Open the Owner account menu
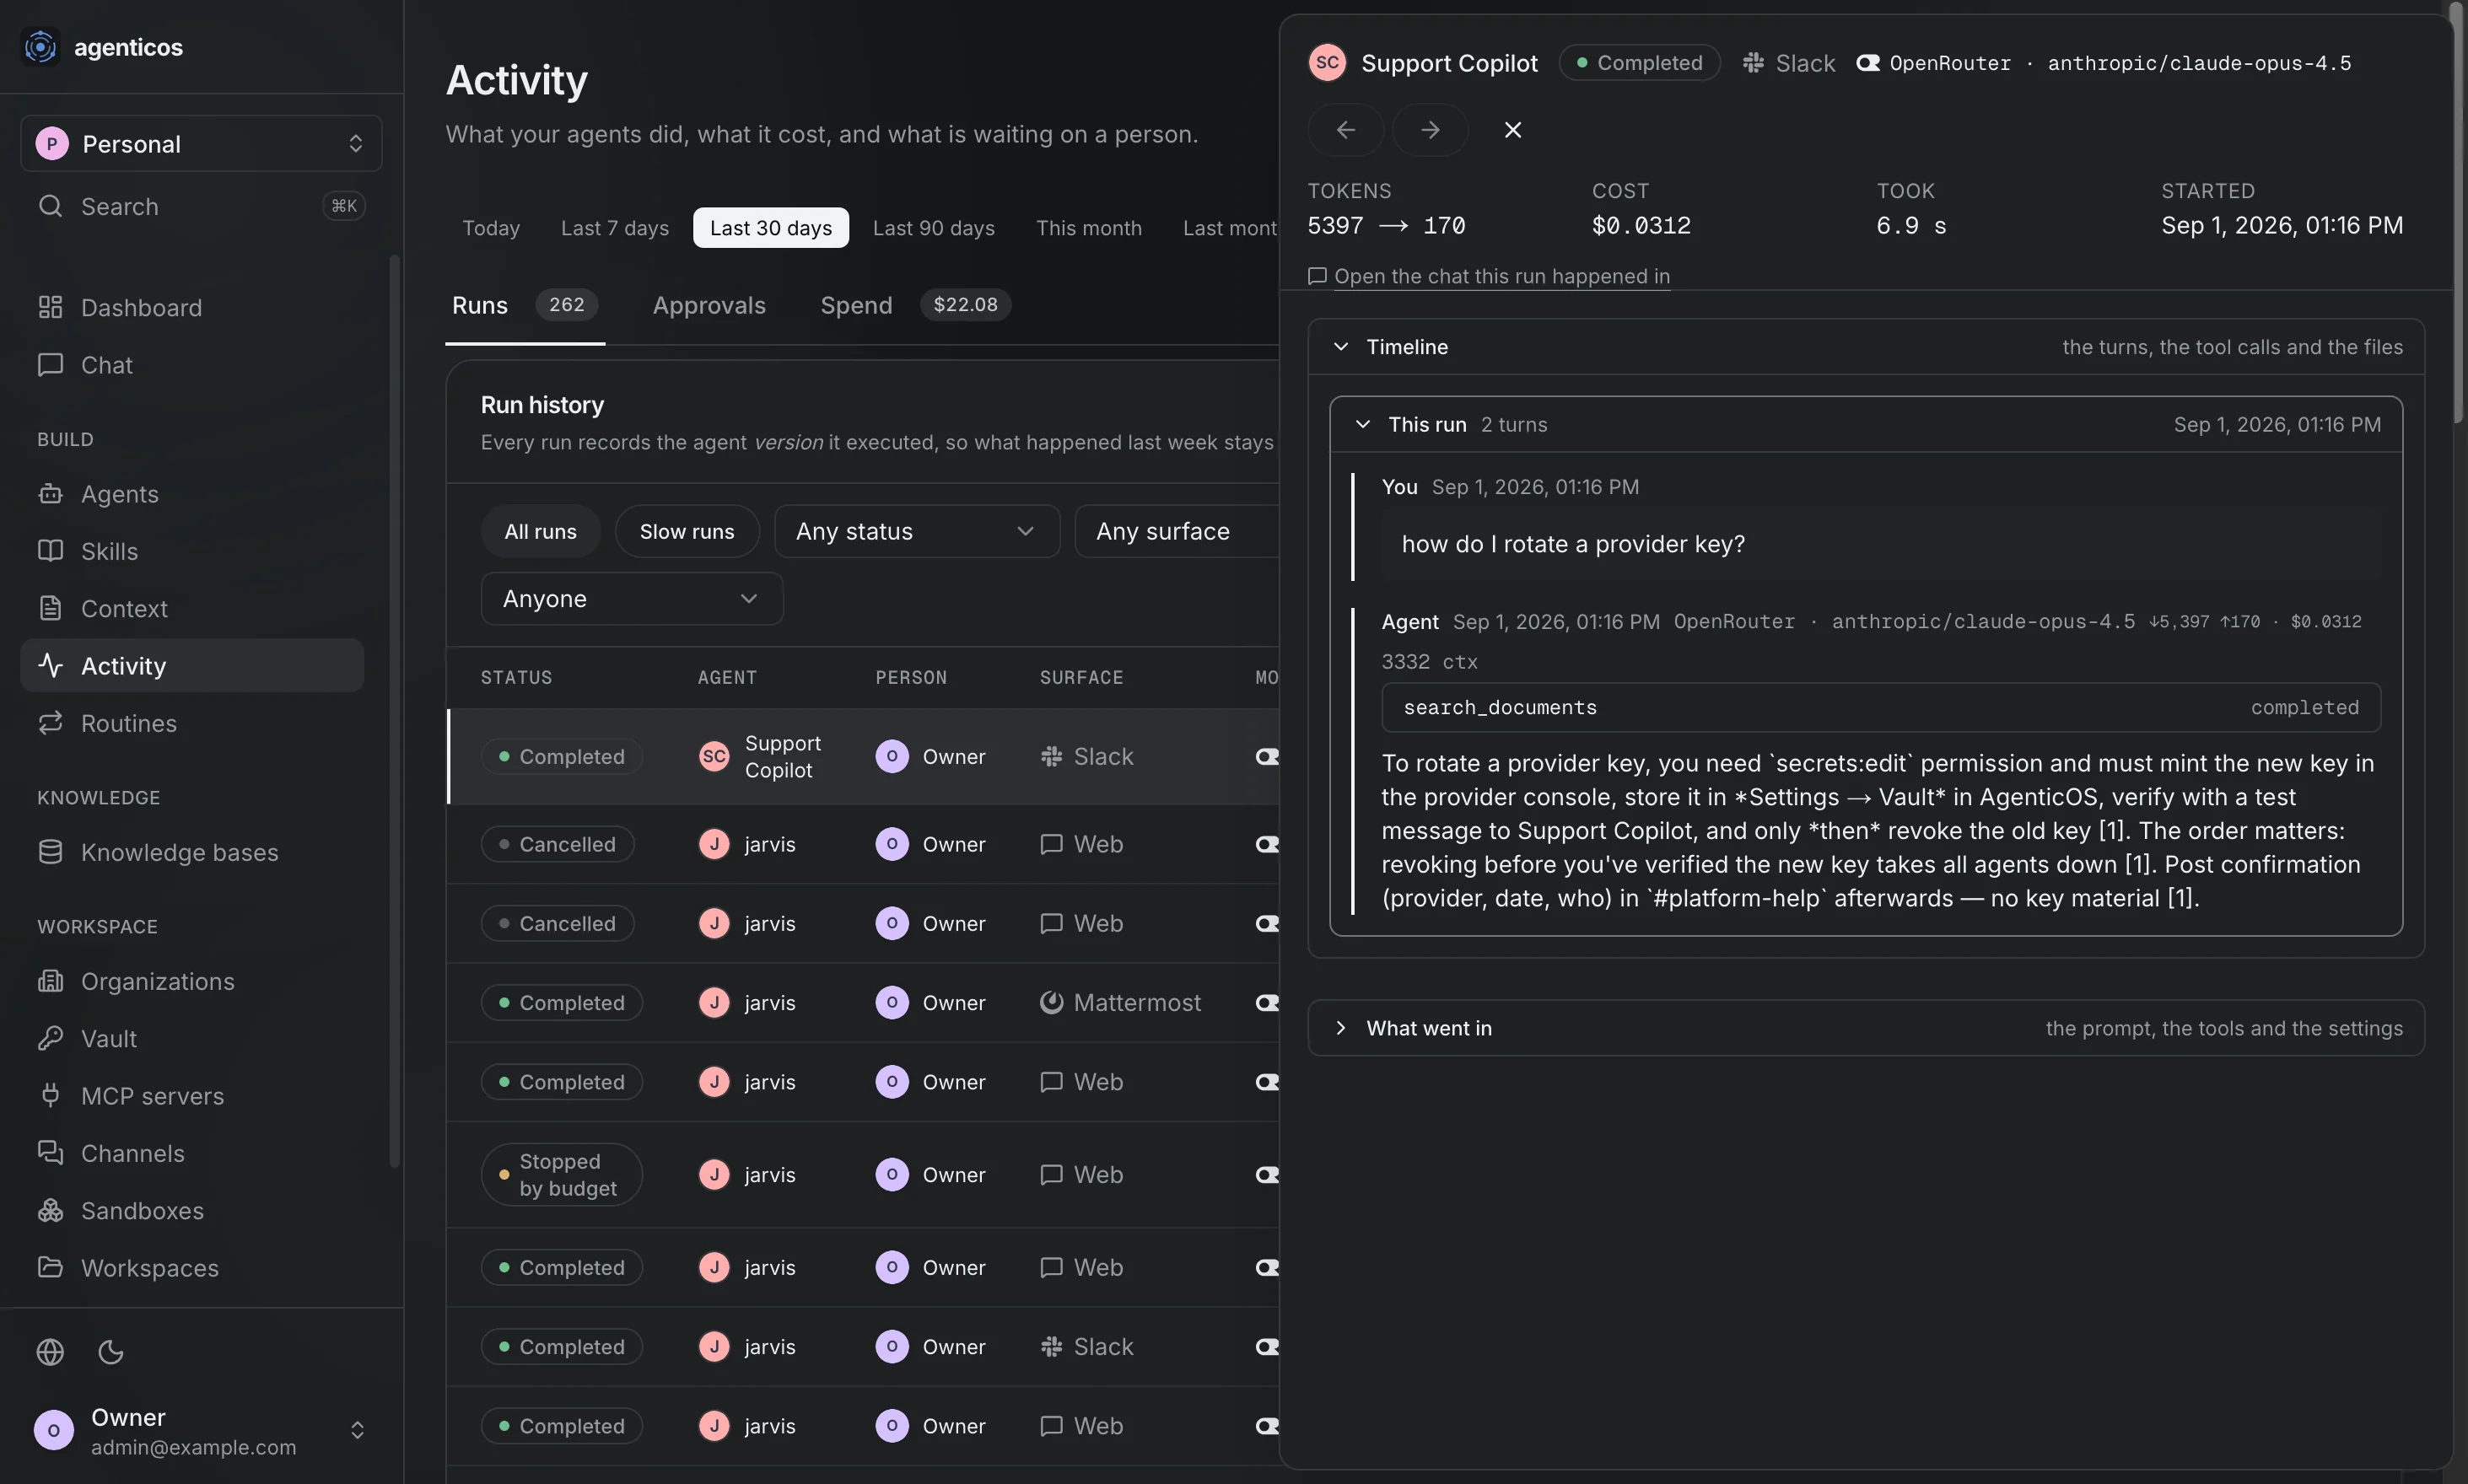Image resolution: width=2468 pixels, height=1484 pixels. (x=201, y=1430)
